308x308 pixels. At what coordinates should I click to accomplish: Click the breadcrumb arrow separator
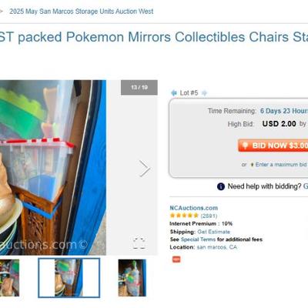coord(2,12)
